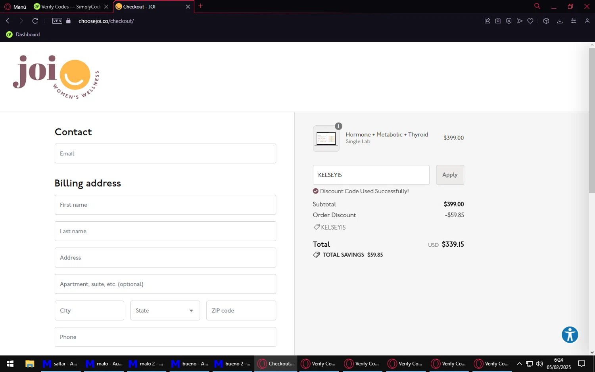This screenshot has width=595, height=372.
Task: Reload the checkout page
Action: [35, 21]
